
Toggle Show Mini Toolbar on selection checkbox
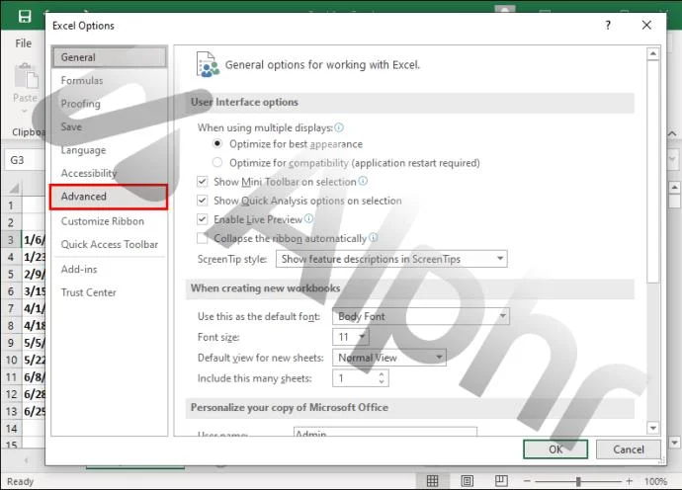(x=203, y=182)
